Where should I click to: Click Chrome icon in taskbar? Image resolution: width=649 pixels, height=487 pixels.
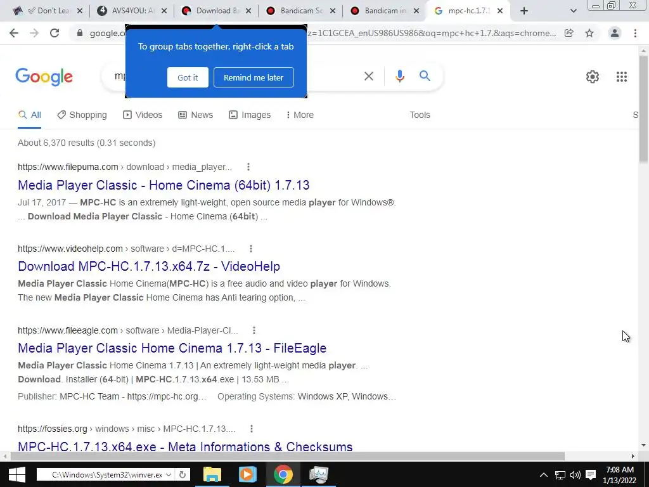pyautogui.click(x=283, y=474)
